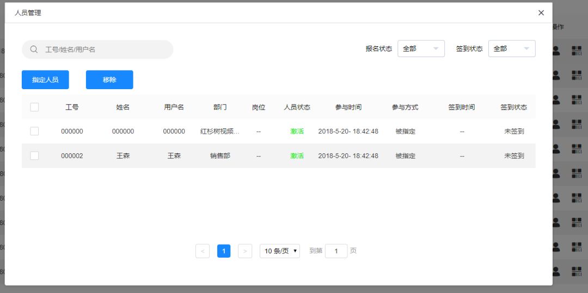Click the 人员管理 dialog title
The image size is (588, 293).
tap(28, 13)
